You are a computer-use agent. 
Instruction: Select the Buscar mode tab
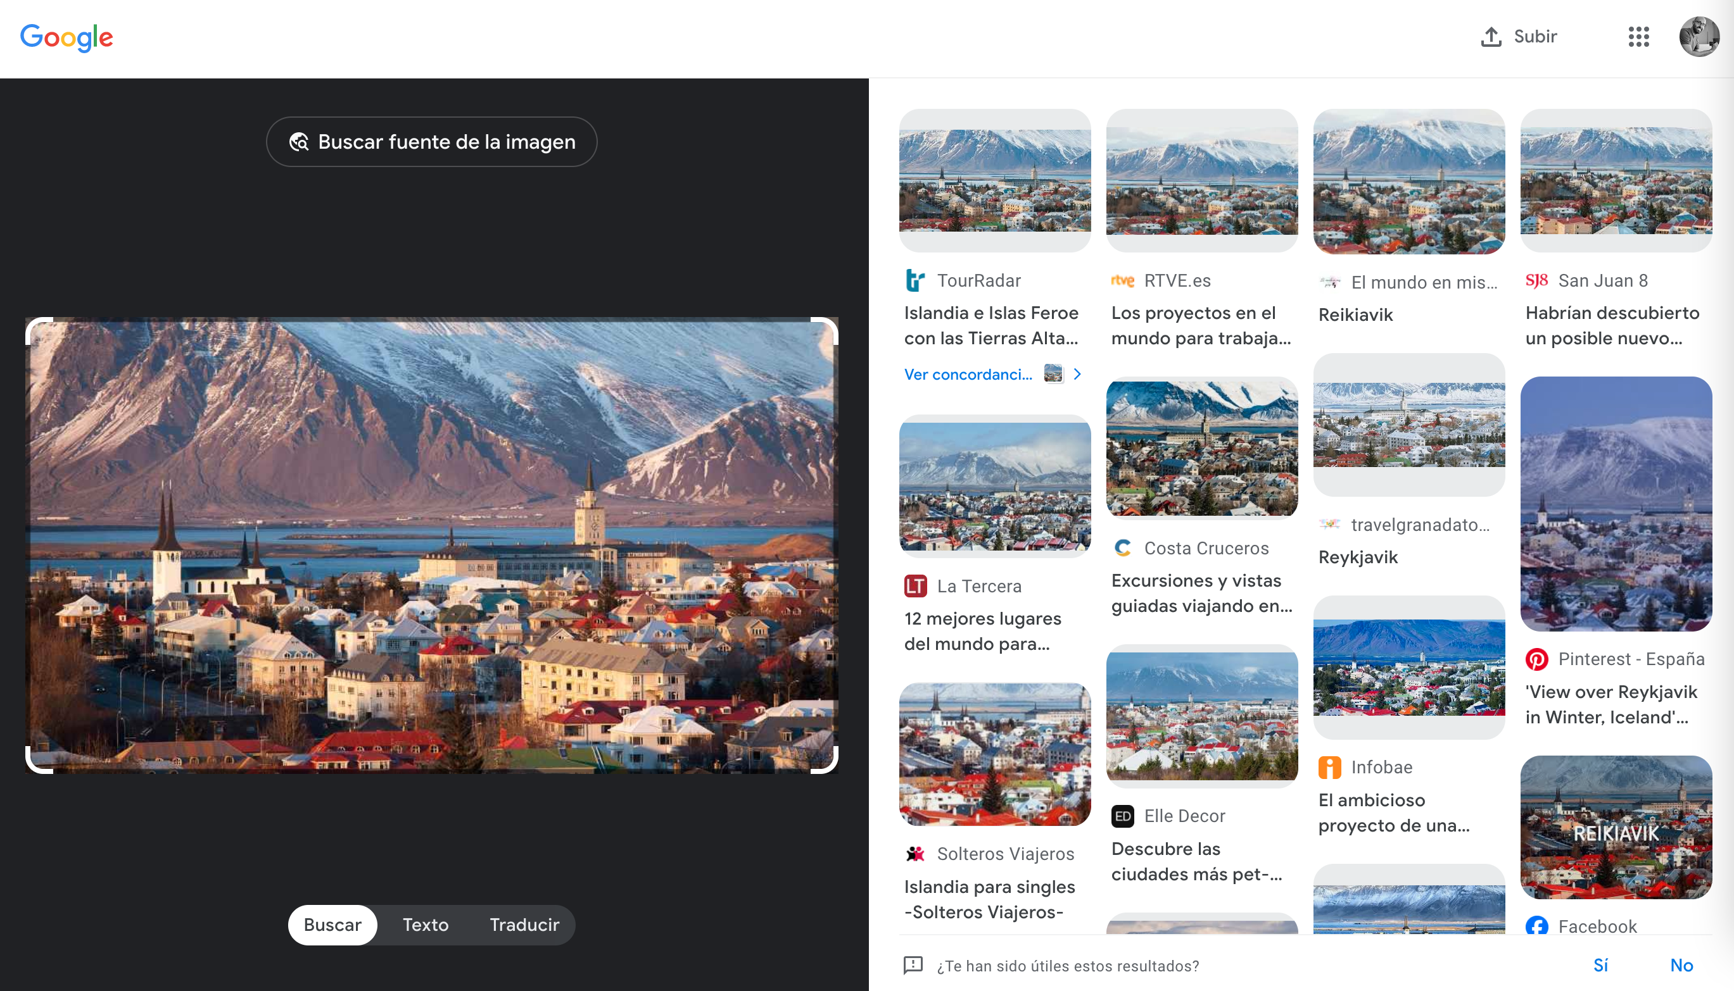pos(332,925)
